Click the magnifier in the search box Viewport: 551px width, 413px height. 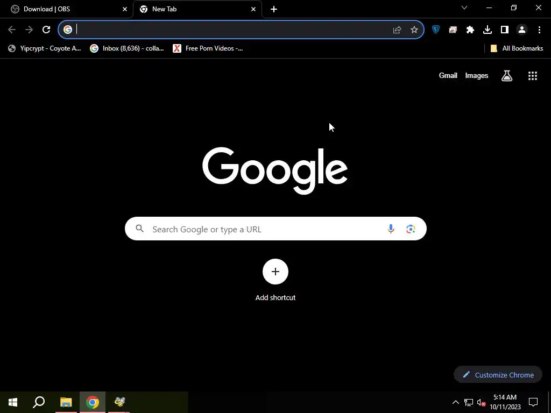click(x=139, y=229)
